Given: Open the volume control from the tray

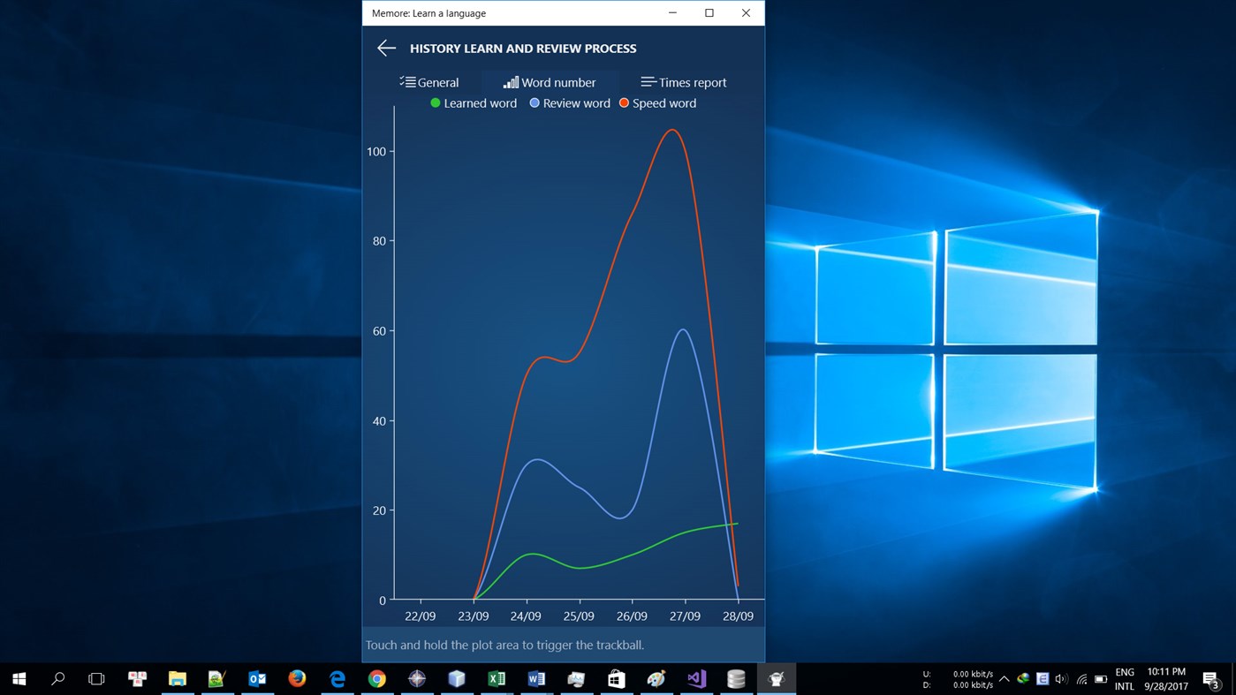Looking at the screenshot, I should pyautogui.click(x=1060, y=679).
